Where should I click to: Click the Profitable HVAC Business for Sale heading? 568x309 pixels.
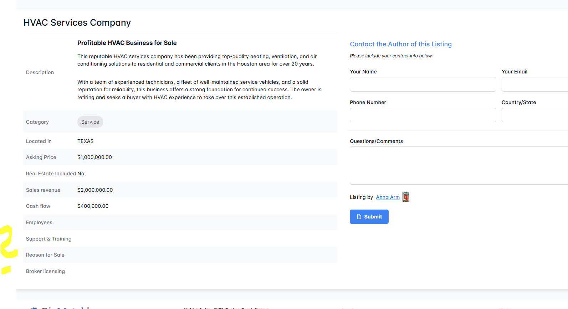[x=127, y=43]
